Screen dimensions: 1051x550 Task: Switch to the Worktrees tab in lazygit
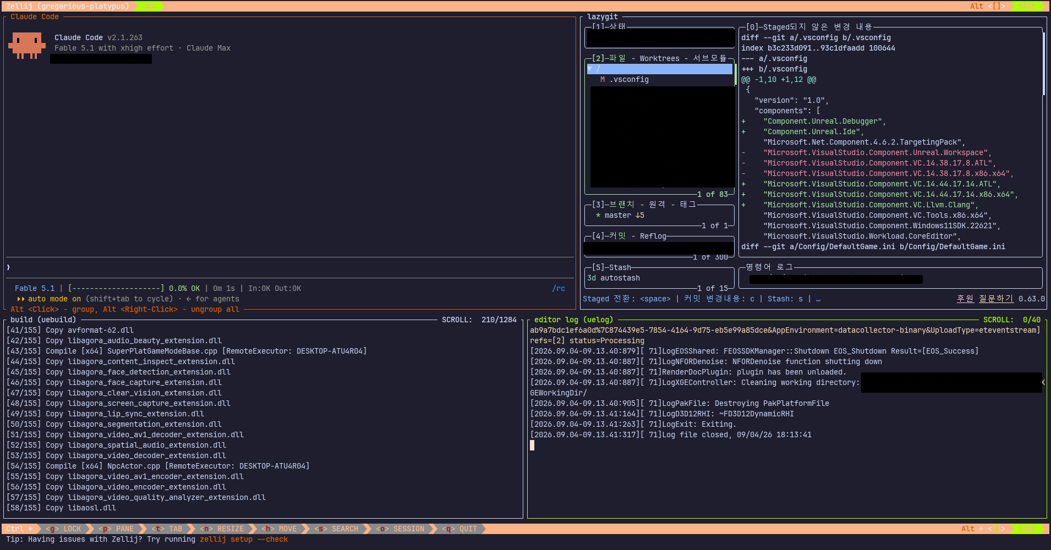point(659,58)
